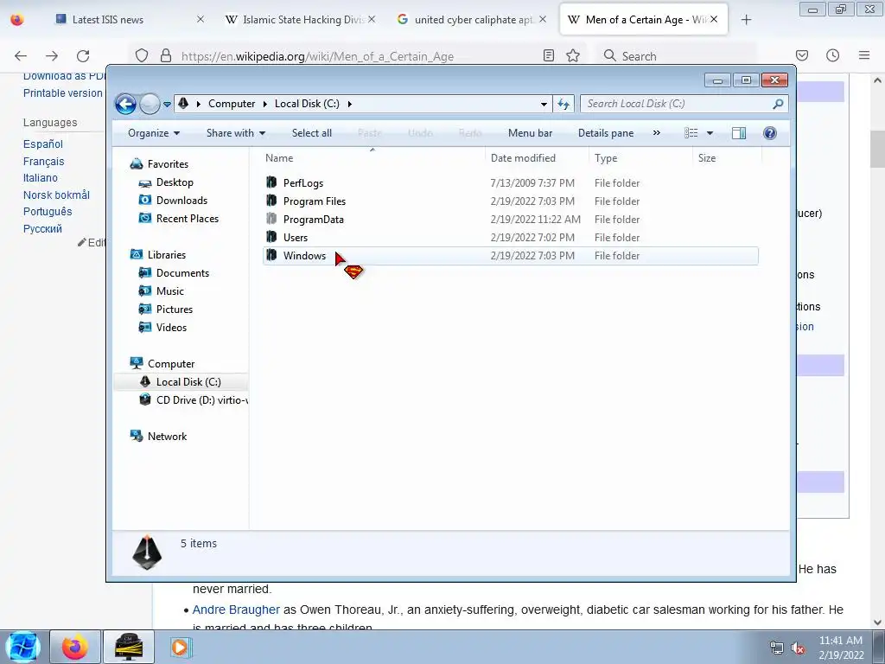
Task: Open Desktop under Favorites
Action: pos(175,182)
